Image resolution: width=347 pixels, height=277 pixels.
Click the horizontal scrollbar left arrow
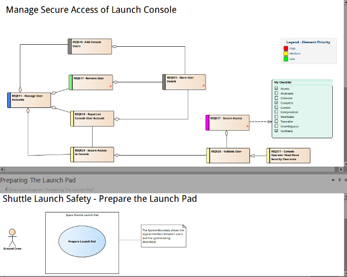coord(3,169)
